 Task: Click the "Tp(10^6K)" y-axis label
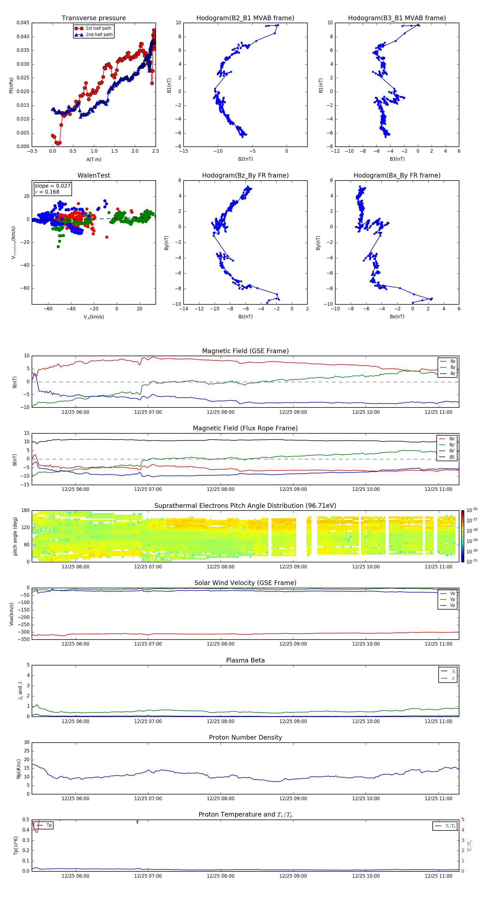[16, 845]
